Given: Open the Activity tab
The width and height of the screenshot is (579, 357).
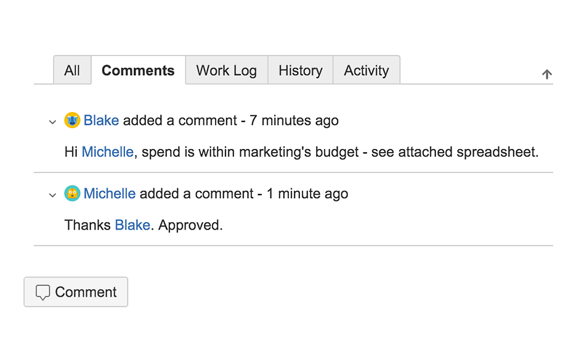Looking at the screenshot, I should click(x=366, y=71).
